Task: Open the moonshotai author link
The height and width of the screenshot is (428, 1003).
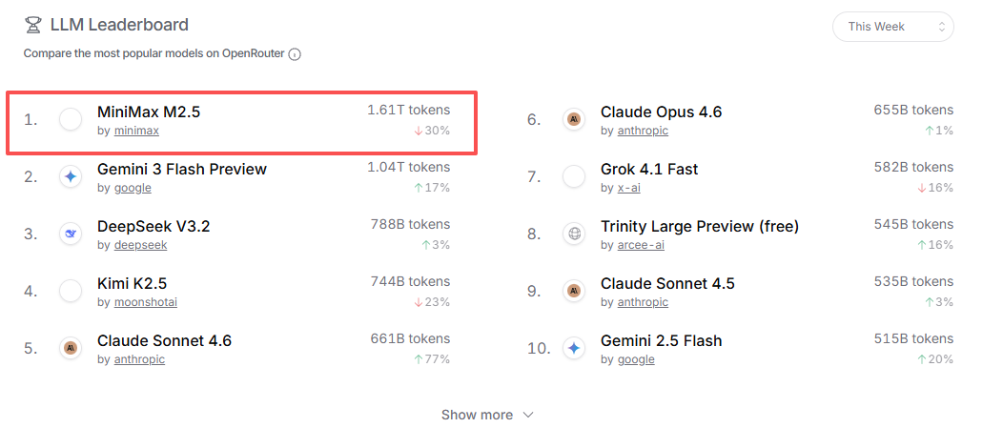Action: pos(145,302)
